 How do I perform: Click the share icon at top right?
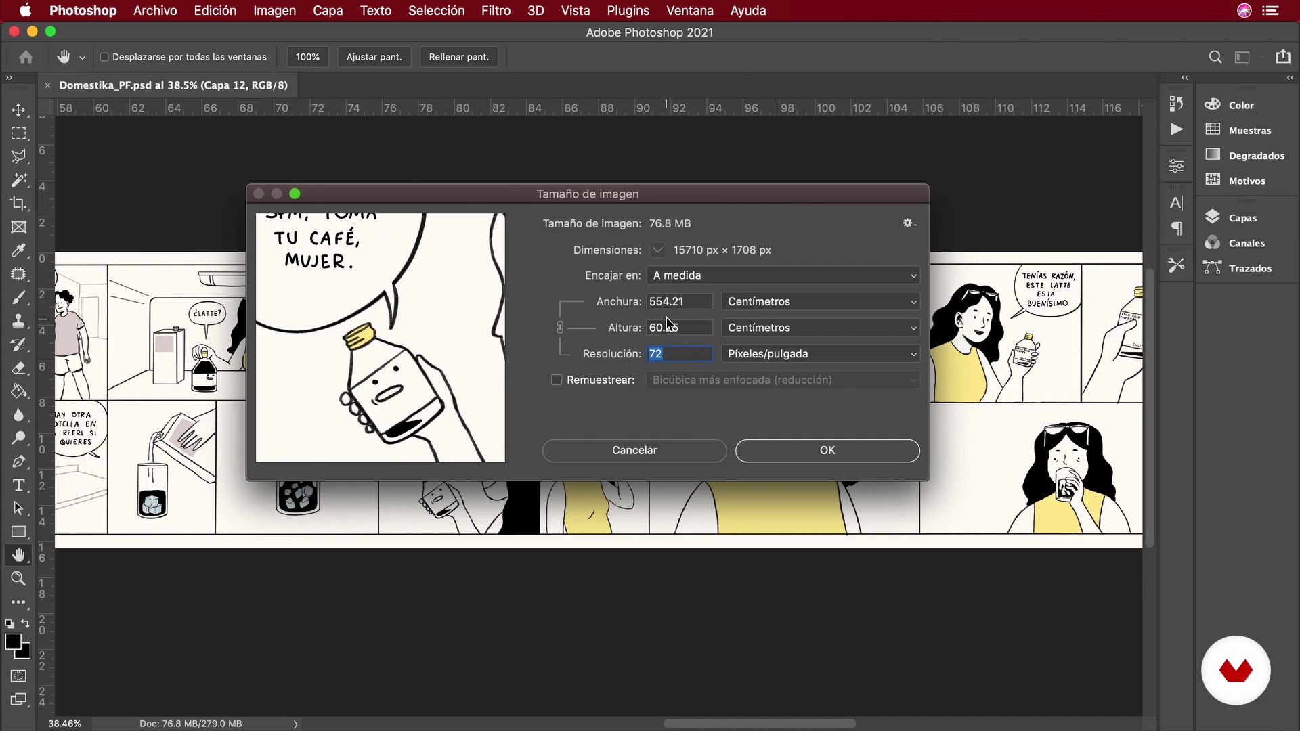[x=1283, y=57]
